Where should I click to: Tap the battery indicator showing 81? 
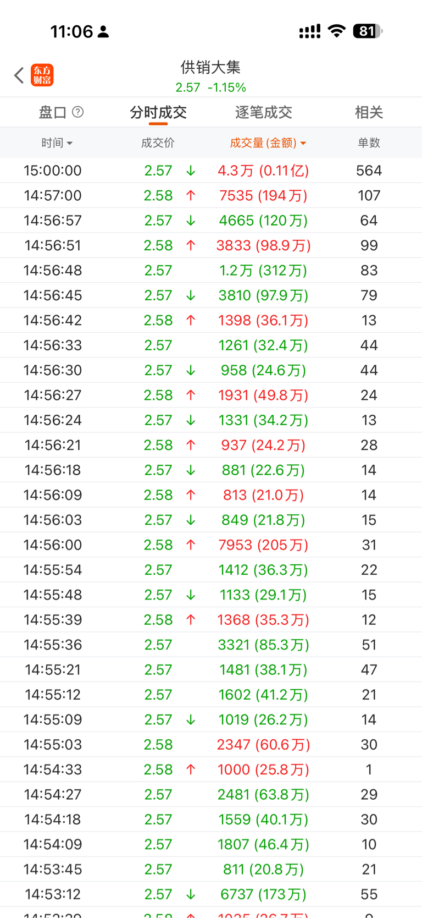coord(367,31)
